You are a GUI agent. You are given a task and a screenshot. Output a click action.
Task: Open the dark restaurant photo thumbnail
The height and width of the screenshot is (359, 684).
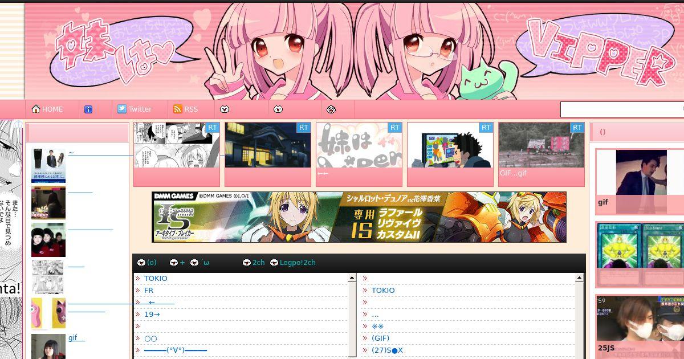(48, 203)
